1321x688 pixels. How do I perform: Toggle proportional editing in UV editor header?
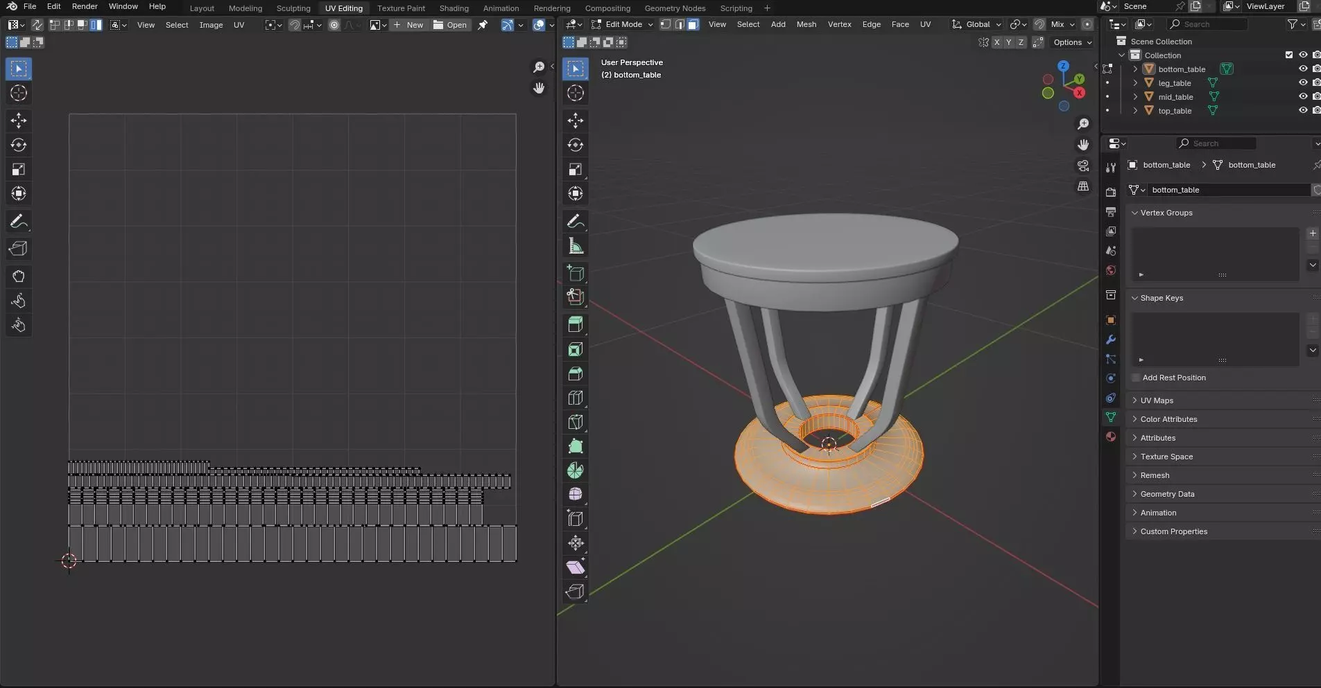[334, 25]
